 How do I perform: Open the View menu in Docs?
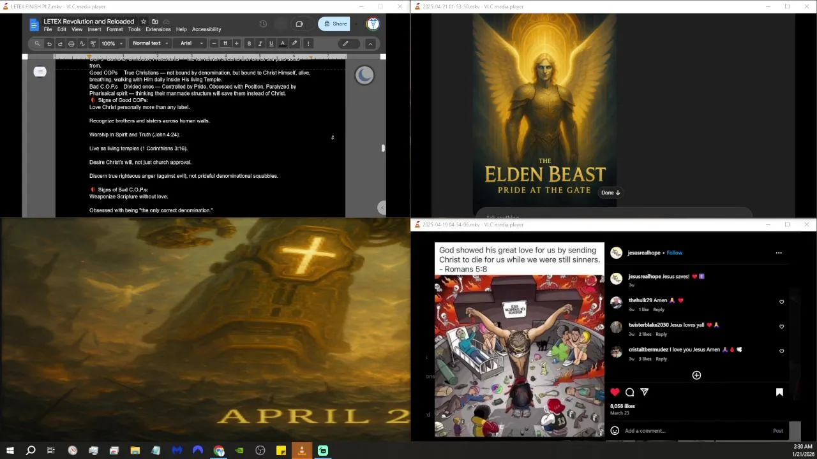point(77,29)
